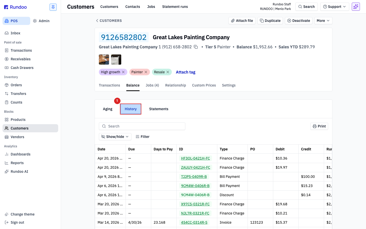
Task: Click the pin sidebar icon
Action: (x=53, y=7)
